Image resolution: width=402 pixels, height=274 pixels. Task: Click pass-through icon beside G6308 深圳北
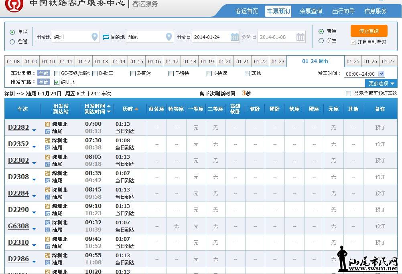click(x=47, y=223)
